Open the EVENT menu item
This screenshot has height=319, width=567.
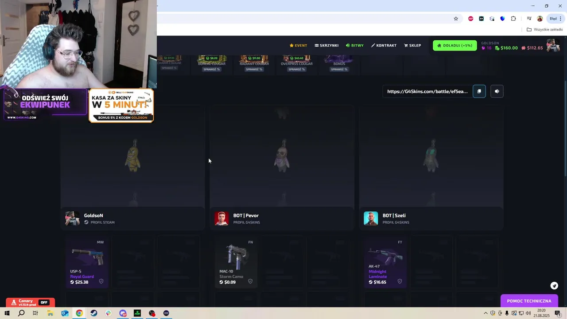pyautogui.click(x=298, y=45)
